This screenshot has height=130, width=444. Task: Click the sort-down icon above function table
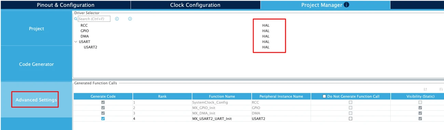[x=441, y=89]
